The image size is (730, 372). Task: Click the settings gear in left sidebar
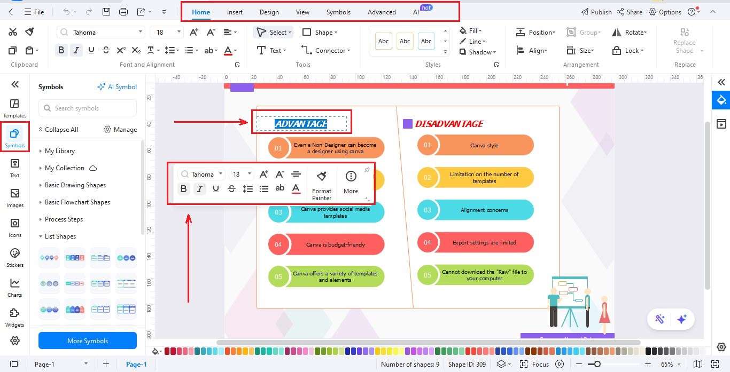pyautogui.click(x=15, y=341)
